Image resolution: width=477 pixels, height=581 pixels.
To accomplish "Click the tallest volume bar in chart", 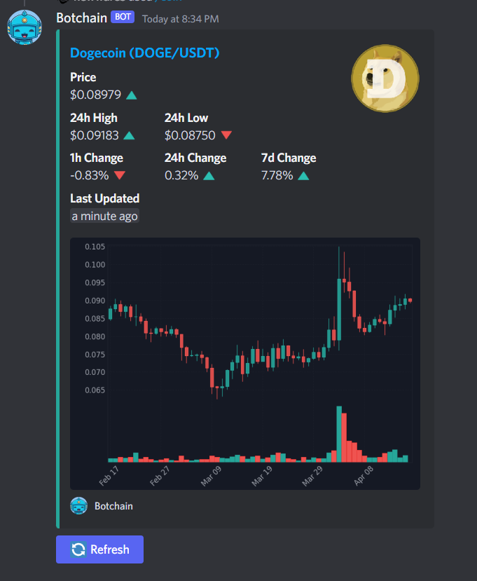I will [x=339, y=435].
